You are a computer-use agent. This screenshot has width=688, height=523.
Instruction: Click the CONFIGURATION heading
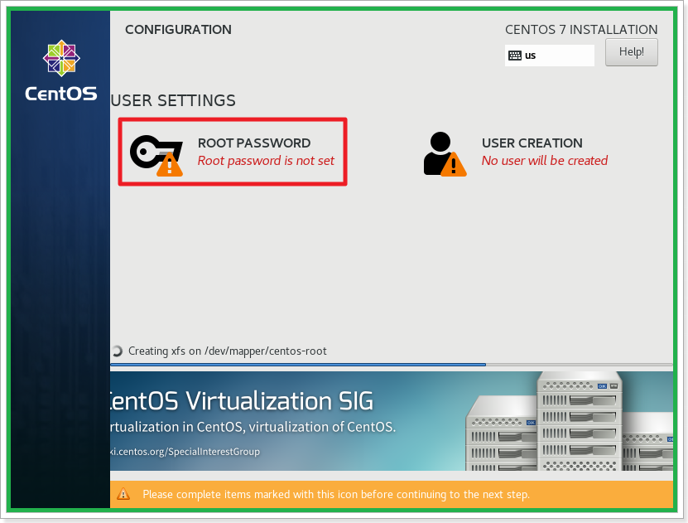point(178,30)
